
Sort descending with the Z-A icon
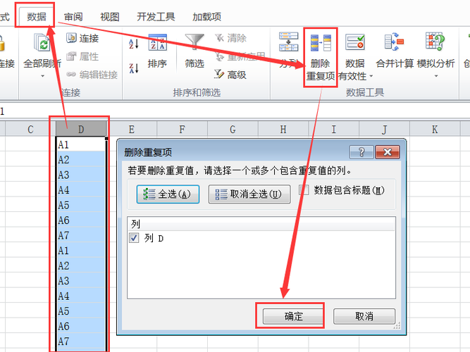click(x=134, y=68)
